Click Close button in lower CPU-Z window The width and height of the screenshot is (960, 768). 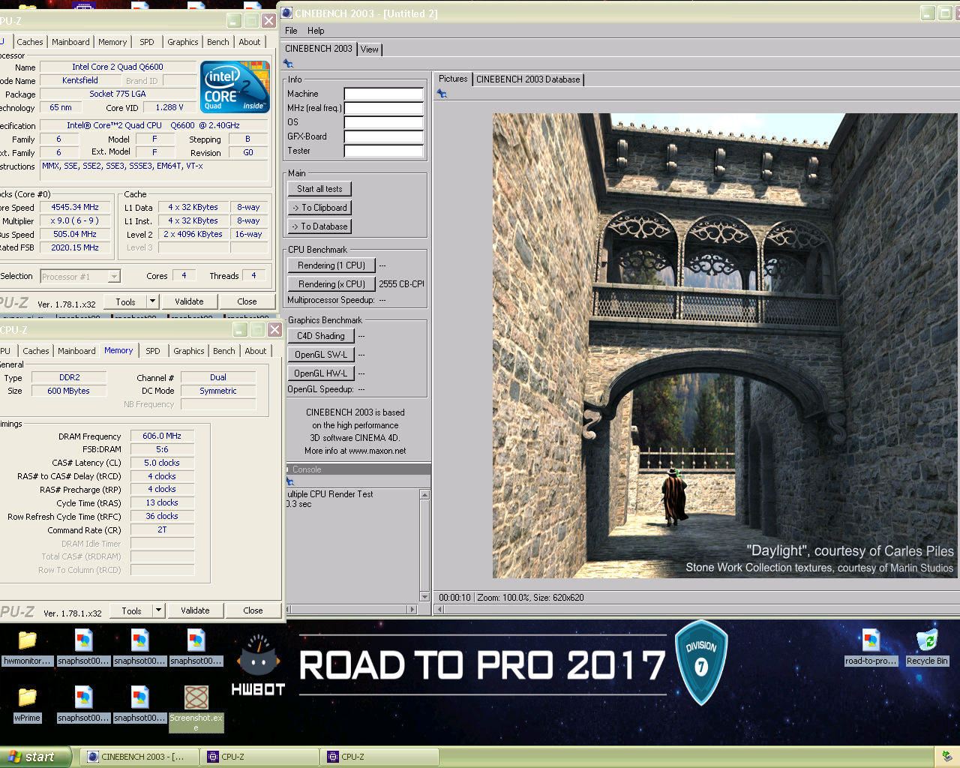pyautogui.click(x=253, y=610)
